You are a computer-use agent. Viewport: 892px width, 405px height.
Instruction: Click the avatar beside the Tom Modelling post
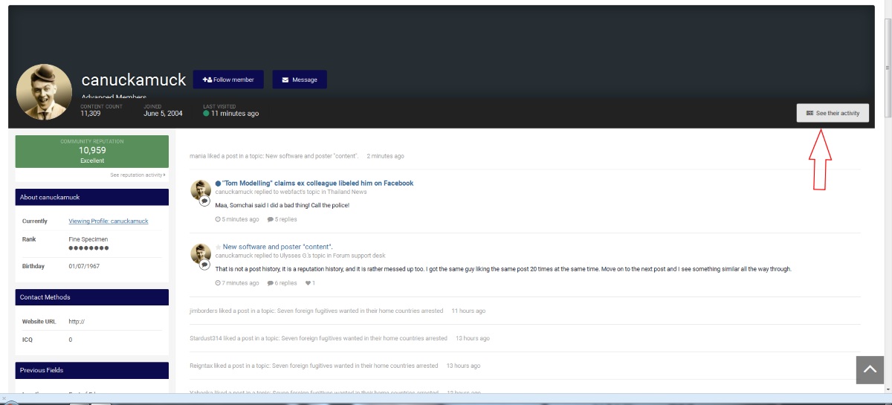(200, 190)
